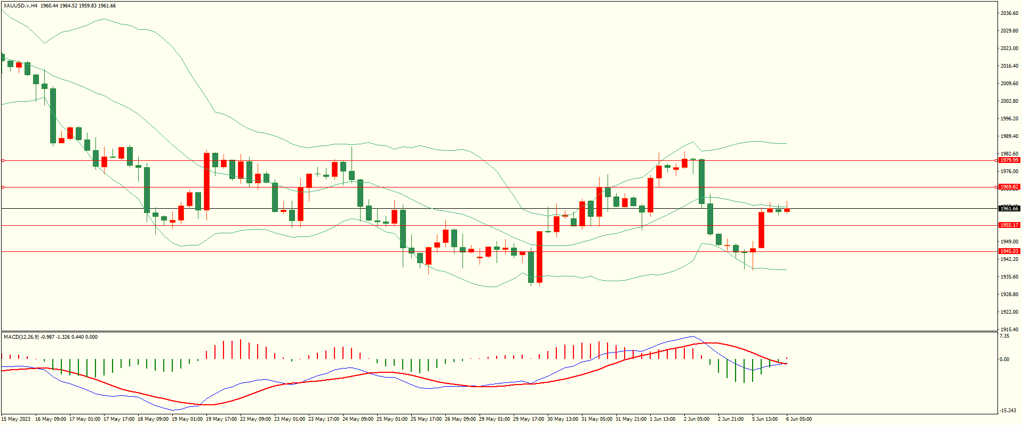Viewport: 1022px width, 425px height.
Task: Click the 1935.60 price axis label
Action: click(1010, 277)
